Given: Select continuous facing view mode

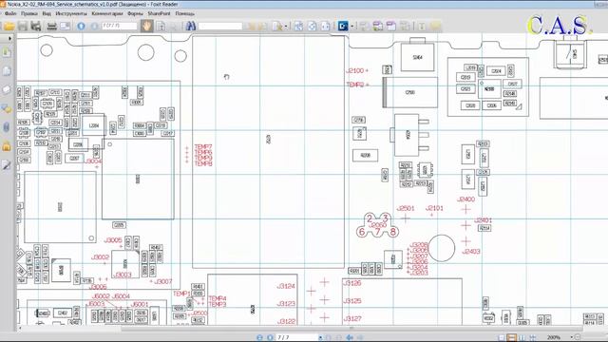Looking at the screenshot, I should pyautogui.click(x=533, y=337).
